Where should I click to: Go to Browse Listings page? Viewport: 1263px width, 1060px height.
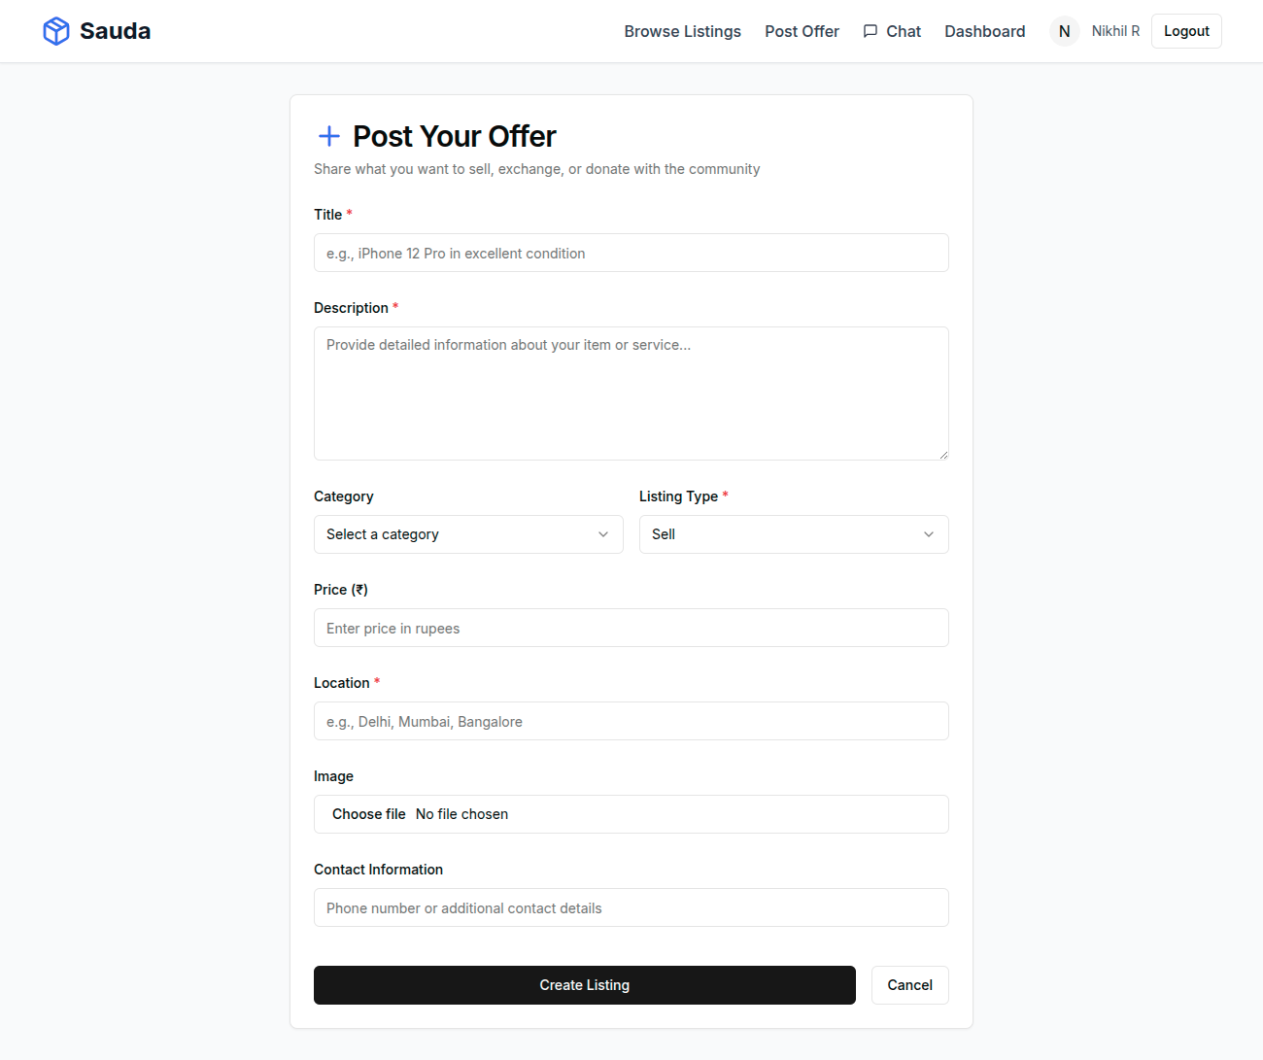point(682,31)
